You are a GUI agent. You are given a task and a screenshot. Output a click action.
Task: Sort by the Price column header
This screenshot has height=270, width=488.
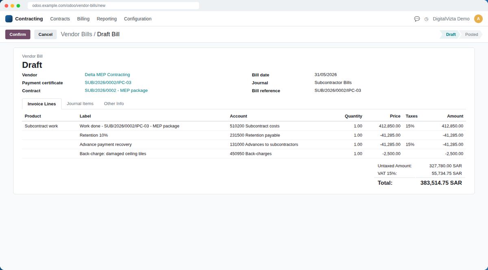click(395, 116)
